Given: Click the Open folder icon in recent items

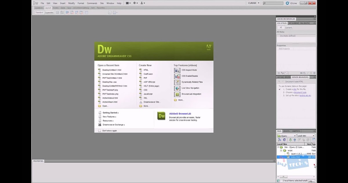Looking at the screenshot, I should click(x=99, y=106).
